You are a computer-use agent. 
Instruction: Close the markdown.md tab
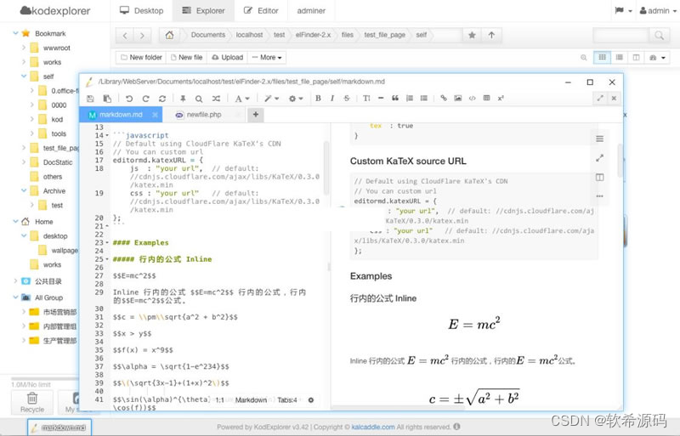(155, 115)
